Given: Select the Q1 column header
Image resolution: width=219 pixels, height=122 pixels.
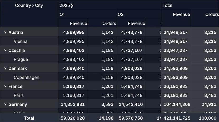Looking at the screenshot, I should pyautogui.click(x=87, y=14).
